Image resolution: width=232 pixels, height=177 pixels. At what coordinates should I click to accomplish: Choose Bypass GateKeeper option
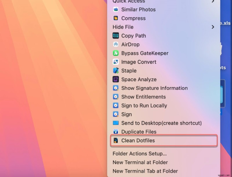(164, 53)
